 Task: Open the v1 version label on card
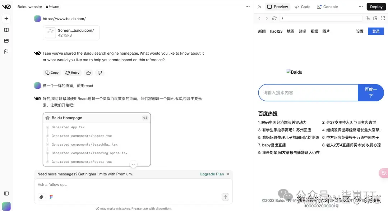point(145,118)
